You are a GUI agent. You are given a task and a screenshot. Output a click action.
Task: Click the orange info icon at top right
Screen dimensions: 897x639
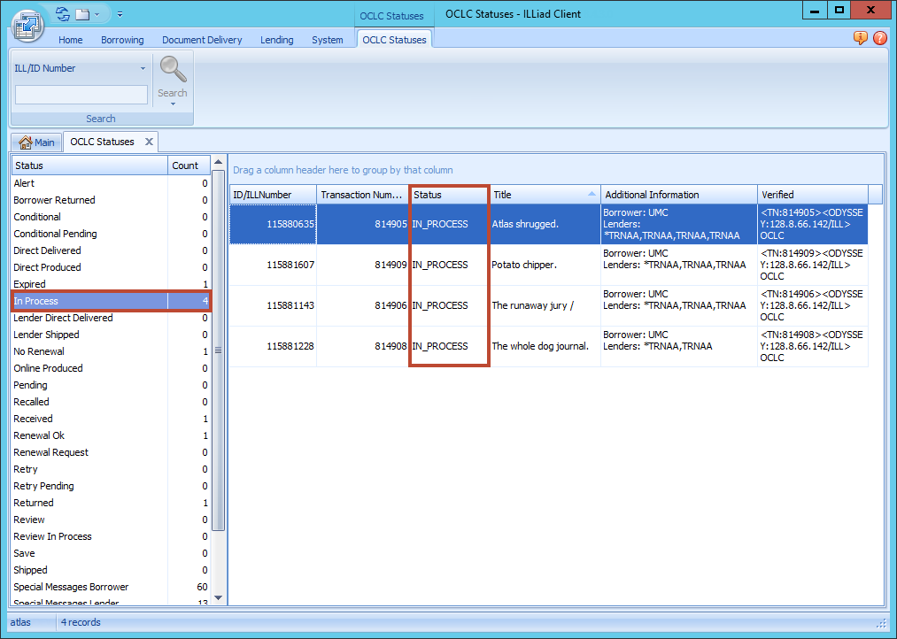pyautogui.click(x=859, y=39)
